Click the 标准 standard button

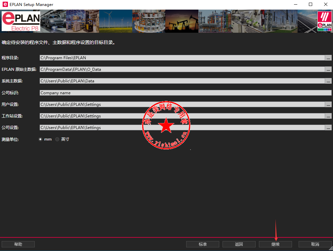click(x=203, y=244)
